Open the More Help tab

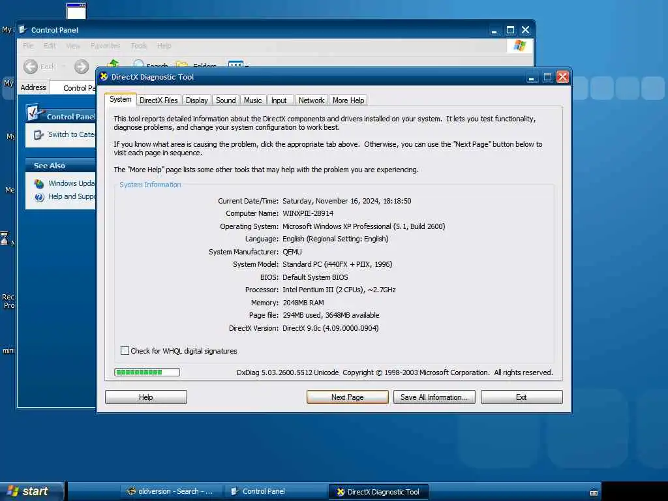click(x=348, y=100)
